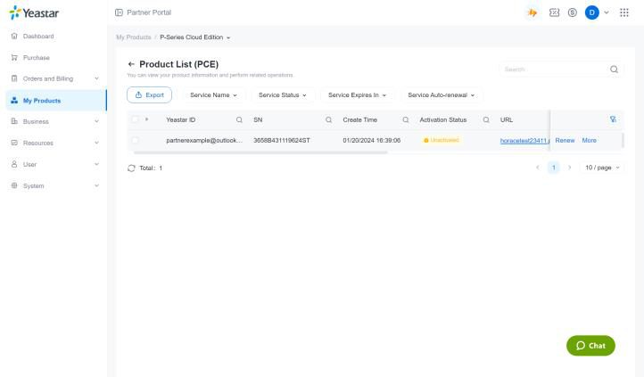Image resolution: width=644 pixels, height=377 pixels.
Task: Open the dollar balance icon in header
Action: pos(572,12)
